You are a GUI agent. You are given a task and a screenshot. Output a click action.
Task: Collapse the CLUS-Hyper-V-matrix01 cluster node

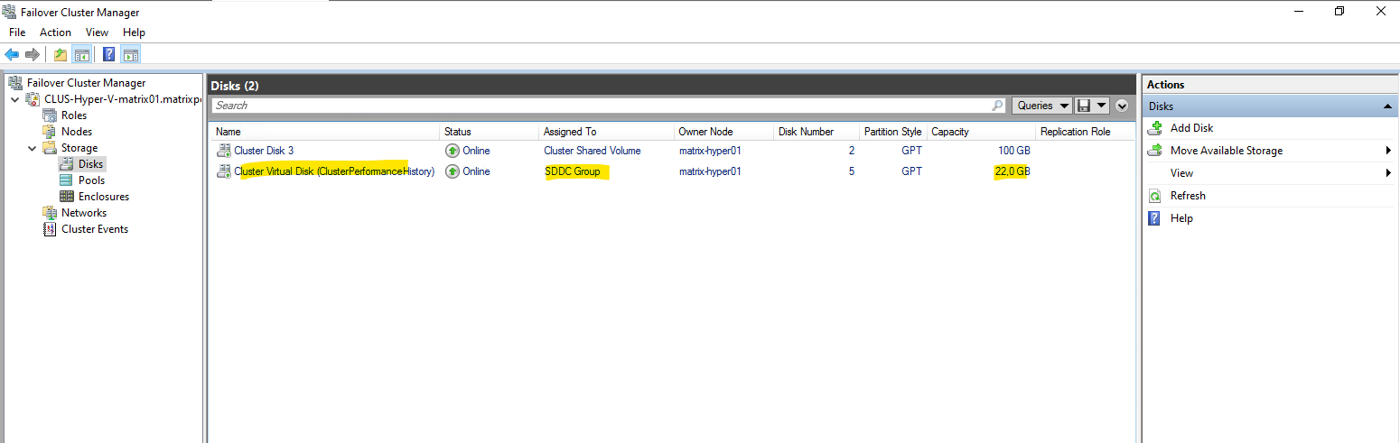pyautogui.click(x=14, y=99)
